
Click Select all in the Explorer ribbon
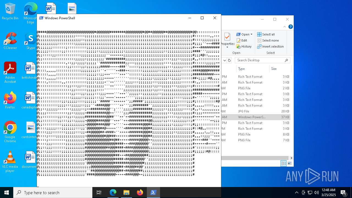pos(266,34)
